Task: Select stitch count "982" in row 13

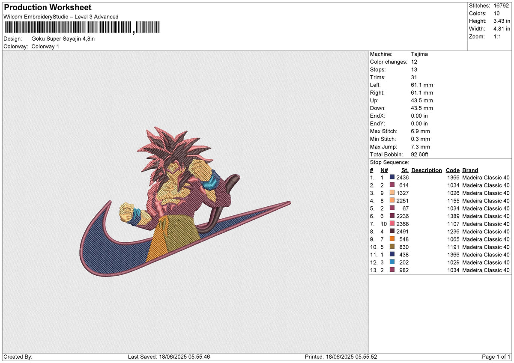Action: point(404,270)
